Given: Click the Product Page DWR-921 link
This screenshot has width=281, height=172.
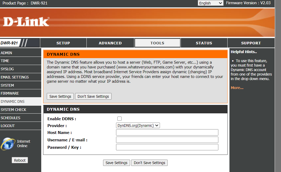Looking at the screenshot, I should coord(25,3).
